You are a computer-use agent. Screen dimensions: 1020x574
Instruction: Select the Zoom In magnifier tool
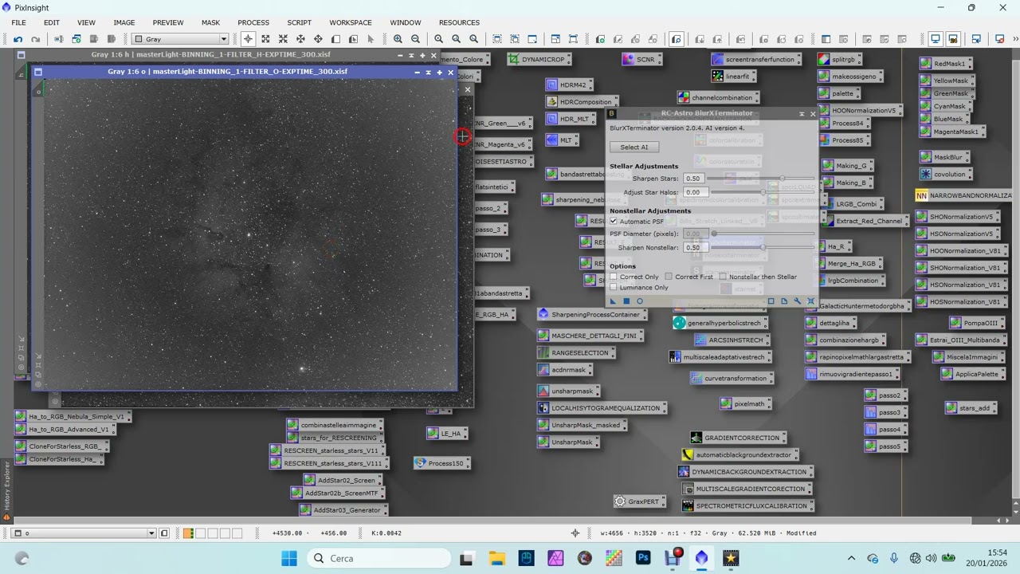pyautogui.click(x=398, y=39)
